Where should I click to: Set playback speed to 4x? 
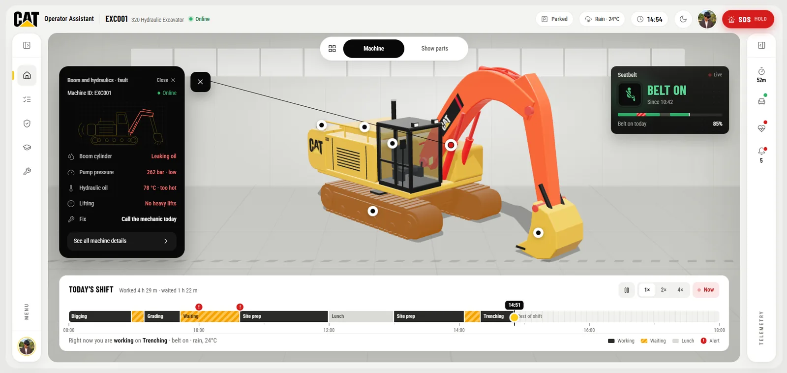point(680,290)
